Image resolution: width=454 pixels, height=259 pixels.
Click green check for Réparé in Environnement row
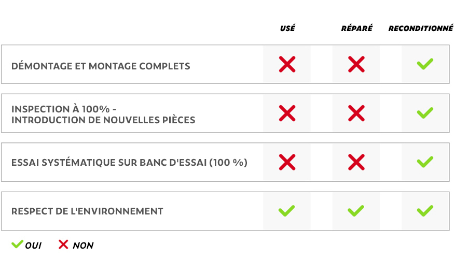356,211
